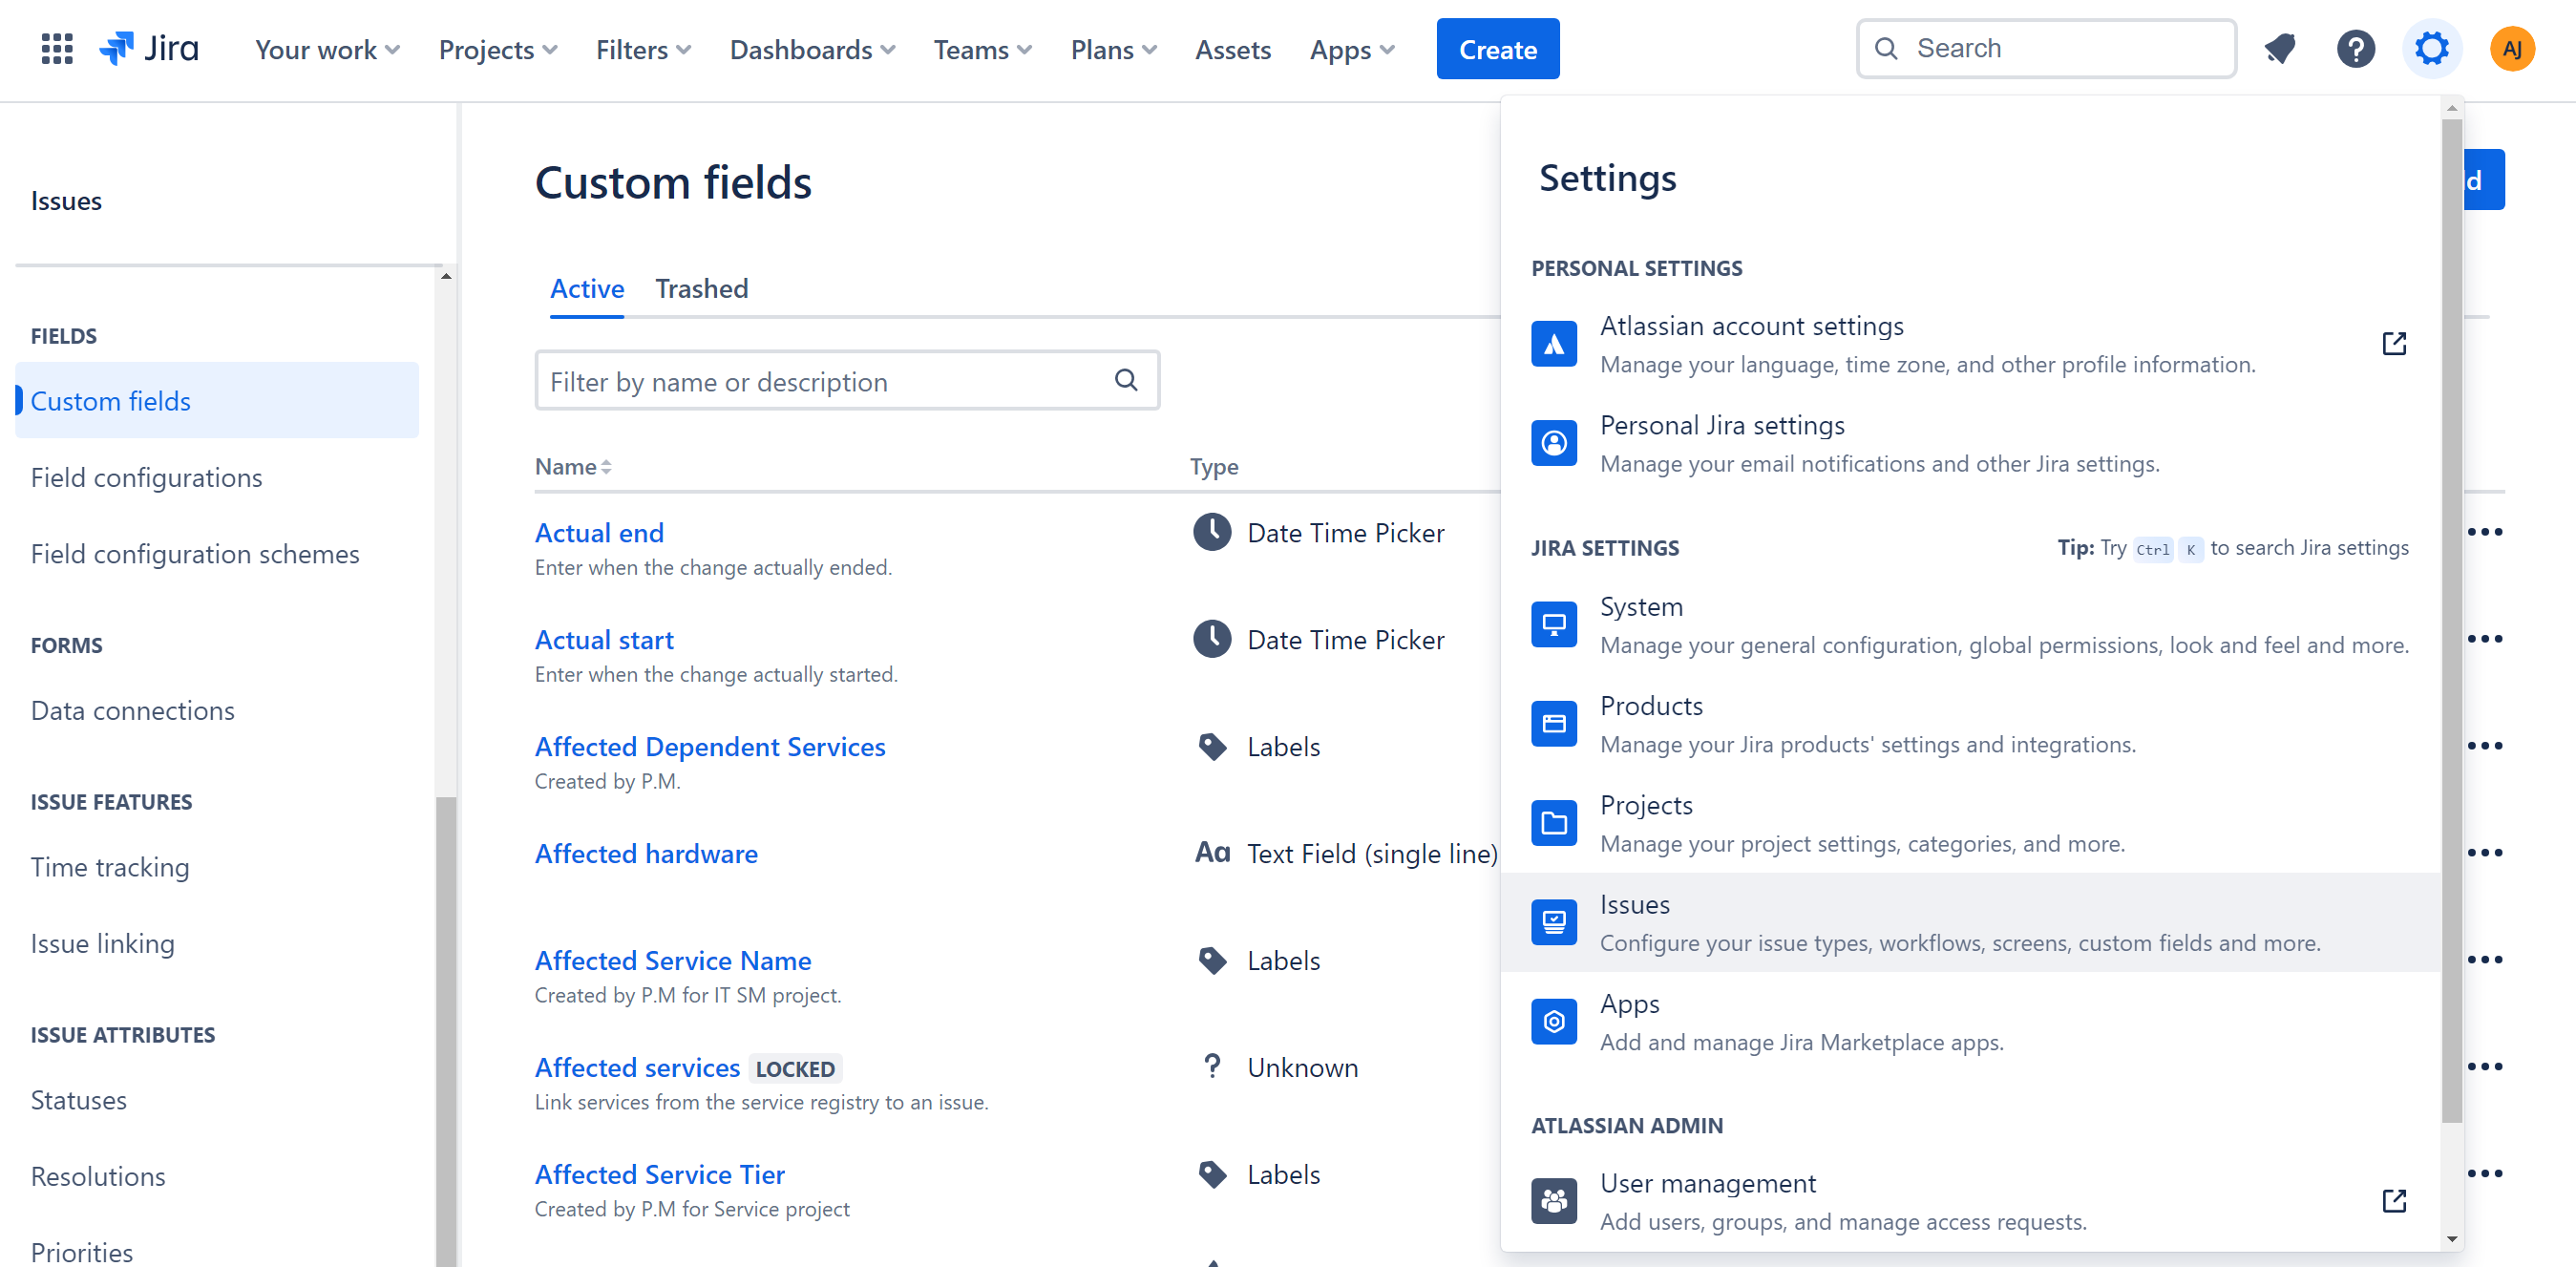Click the search magnifier in filter field
The image size is (2576, 1267).
1125,380
